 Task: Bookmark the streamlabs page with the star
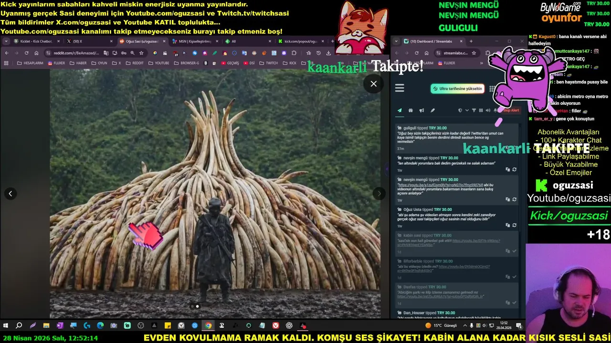(x=474, y=53)
